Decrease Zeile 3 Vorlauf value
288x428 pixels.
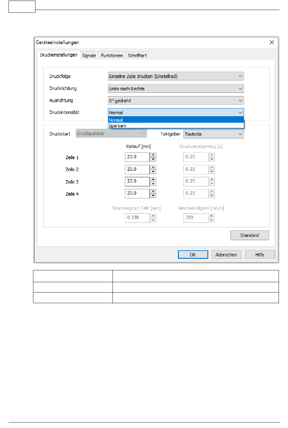[x=153, y=184]
